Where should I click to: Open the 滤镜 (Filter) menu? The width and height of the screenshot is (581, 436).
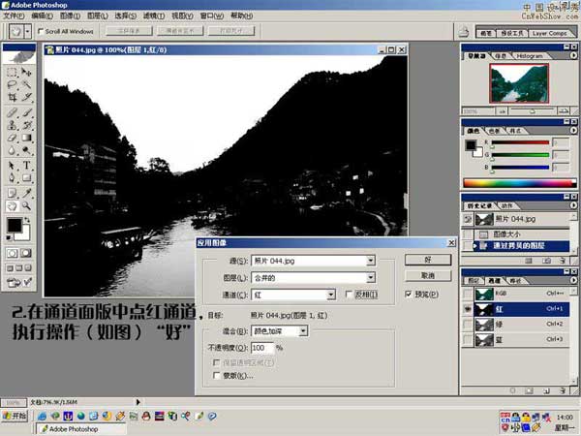click(154, 16)
